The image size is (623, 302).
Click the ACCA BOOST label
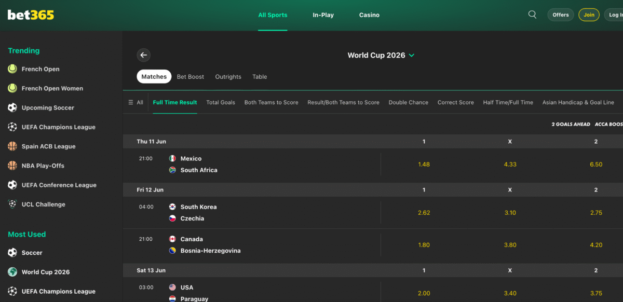coord(609,125)
